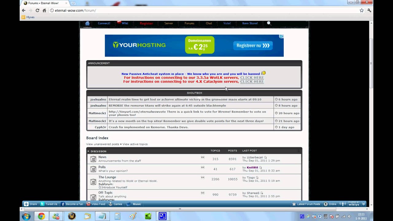Open Music in the bottom bar
The image size is (393, 221).
click(134, 204)
